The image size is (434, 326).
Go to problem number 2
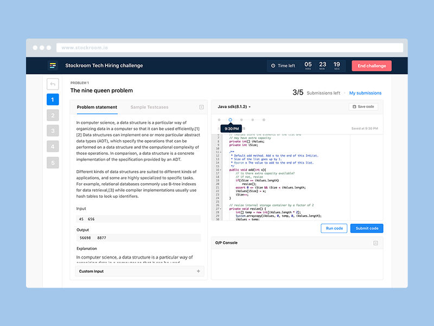pos(53,115)
